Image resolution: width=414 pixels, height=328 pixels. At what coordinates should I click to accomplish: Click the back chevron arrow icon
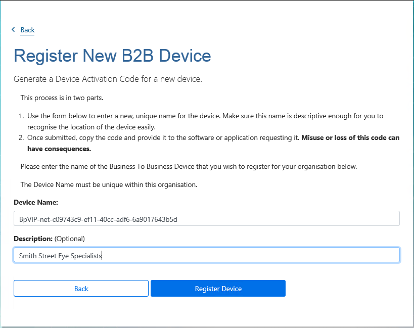[13, 29]
